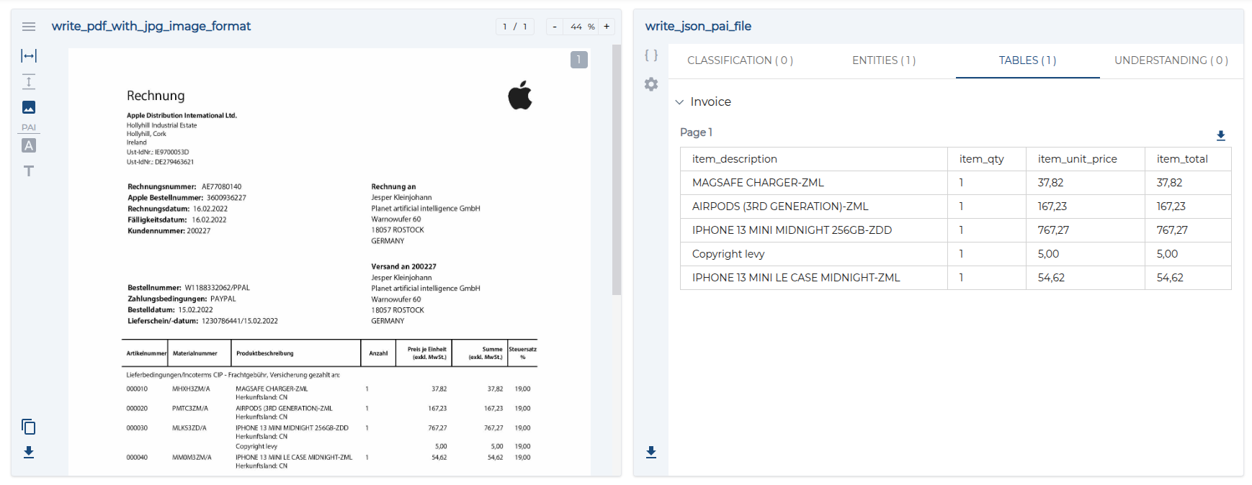The height and width of the screenshot is (485, 1252).
Task: Click the unit price 167,23 in the table
Action: pyautogui.click(x=1086, y=207)
